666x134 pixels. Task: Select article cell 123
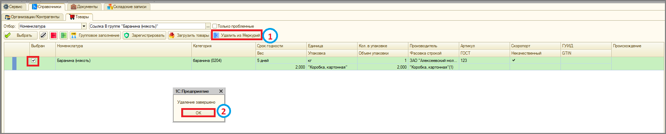pyautogui.click(x=484, y=61)
